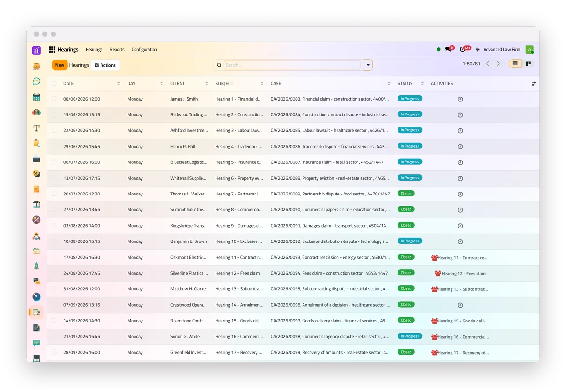Image resolution: width=566 pixels, height=389 pixels.
Task: Open column options sliders icon after ACTIVITIES
Action: click(534, 84)
